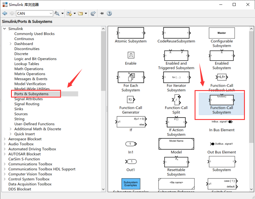Click the search binoculars icon
Viewport: 255px width, 199px height.
(57, 13)
